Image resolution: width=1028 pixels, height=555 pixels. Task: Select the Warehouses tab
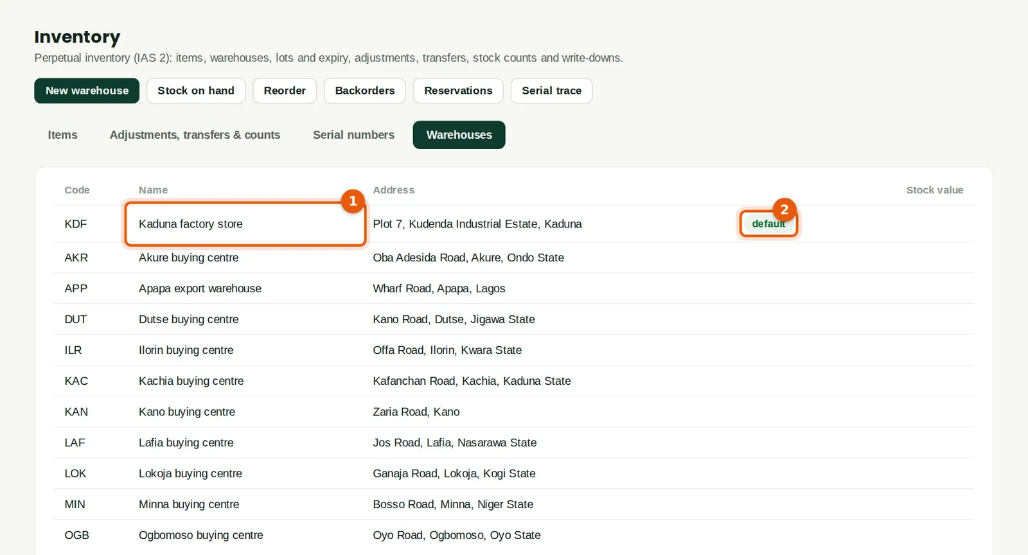point(459,135)
